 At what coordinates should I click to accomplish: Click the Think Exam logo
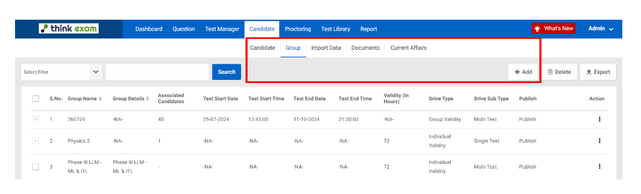tap(69, 29)
